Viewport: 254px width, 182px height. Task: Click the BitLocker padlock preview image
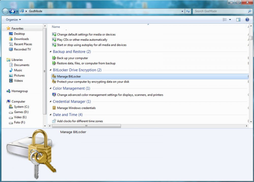pos(31,154)
